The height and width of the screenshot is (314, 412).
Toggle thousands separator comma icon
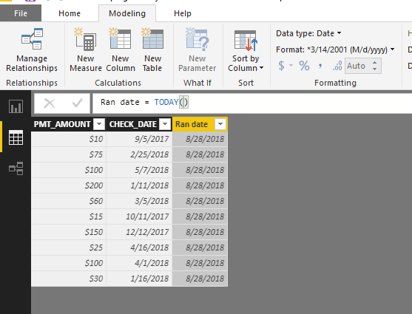320,66
